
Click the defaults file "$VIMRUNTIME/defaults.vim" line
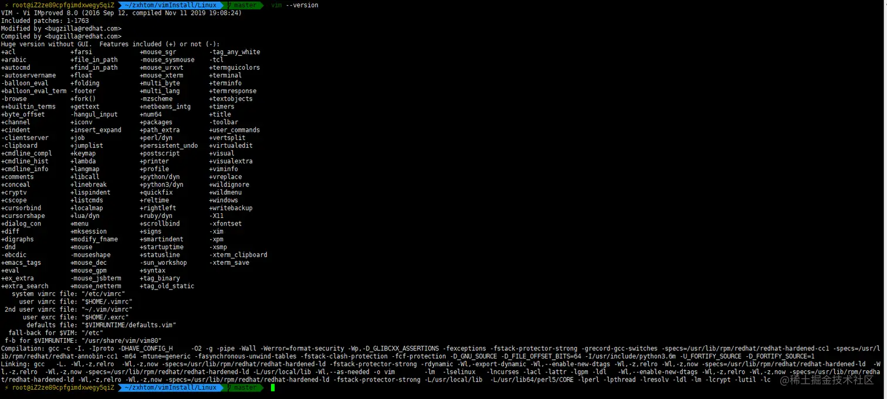[x=101, y=325]
